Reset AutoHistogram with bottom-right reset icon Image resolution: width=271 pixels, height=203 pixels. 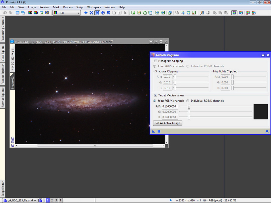tap(267, 131)
